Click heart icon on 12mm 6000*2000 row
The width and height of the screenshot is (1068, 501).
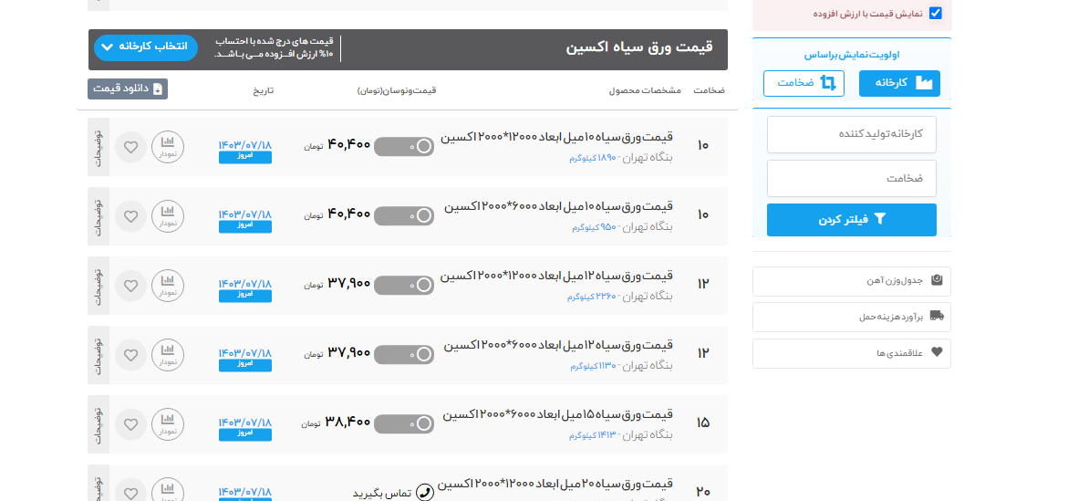pos(130,355)
